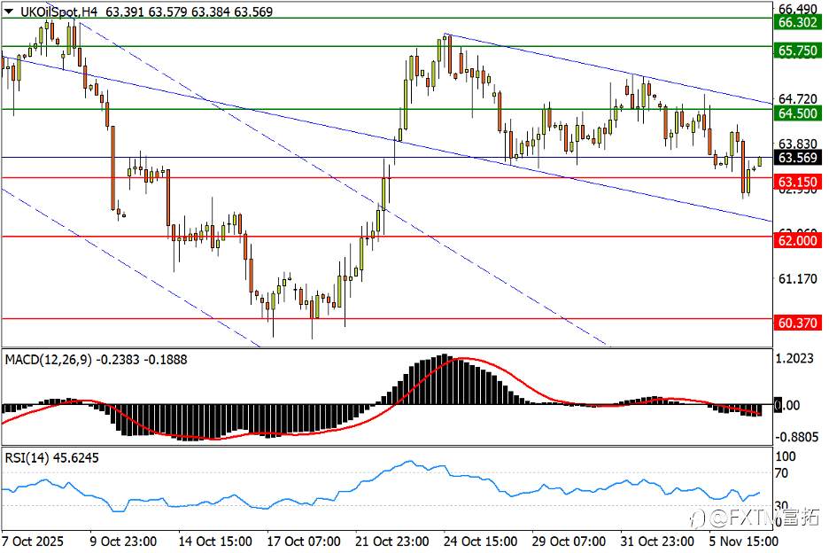This screenshot has height=553, width=829.
Task: Click the RSI scale value 100
Action: tap(785, 456)
